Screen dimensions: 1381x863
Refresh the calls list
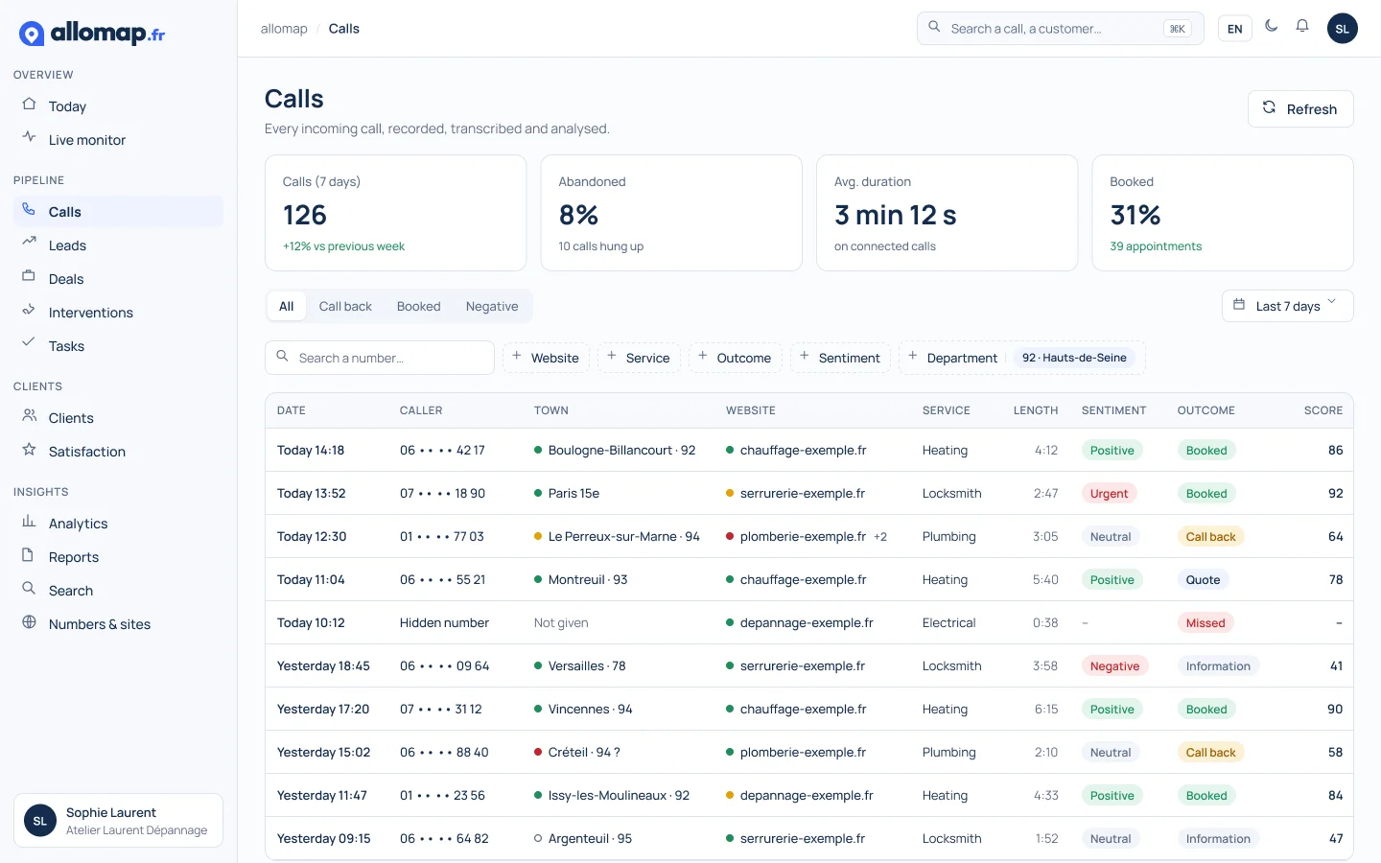(1300, 109)
